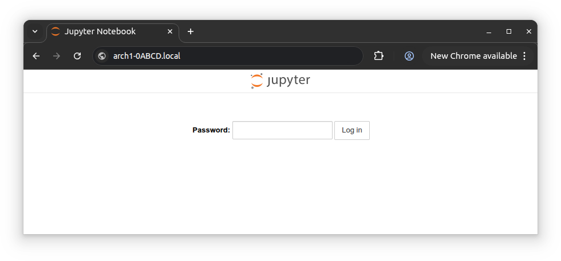Click the Password label text
This screenshot has height=261, width=561.
(x=211, y=130)
